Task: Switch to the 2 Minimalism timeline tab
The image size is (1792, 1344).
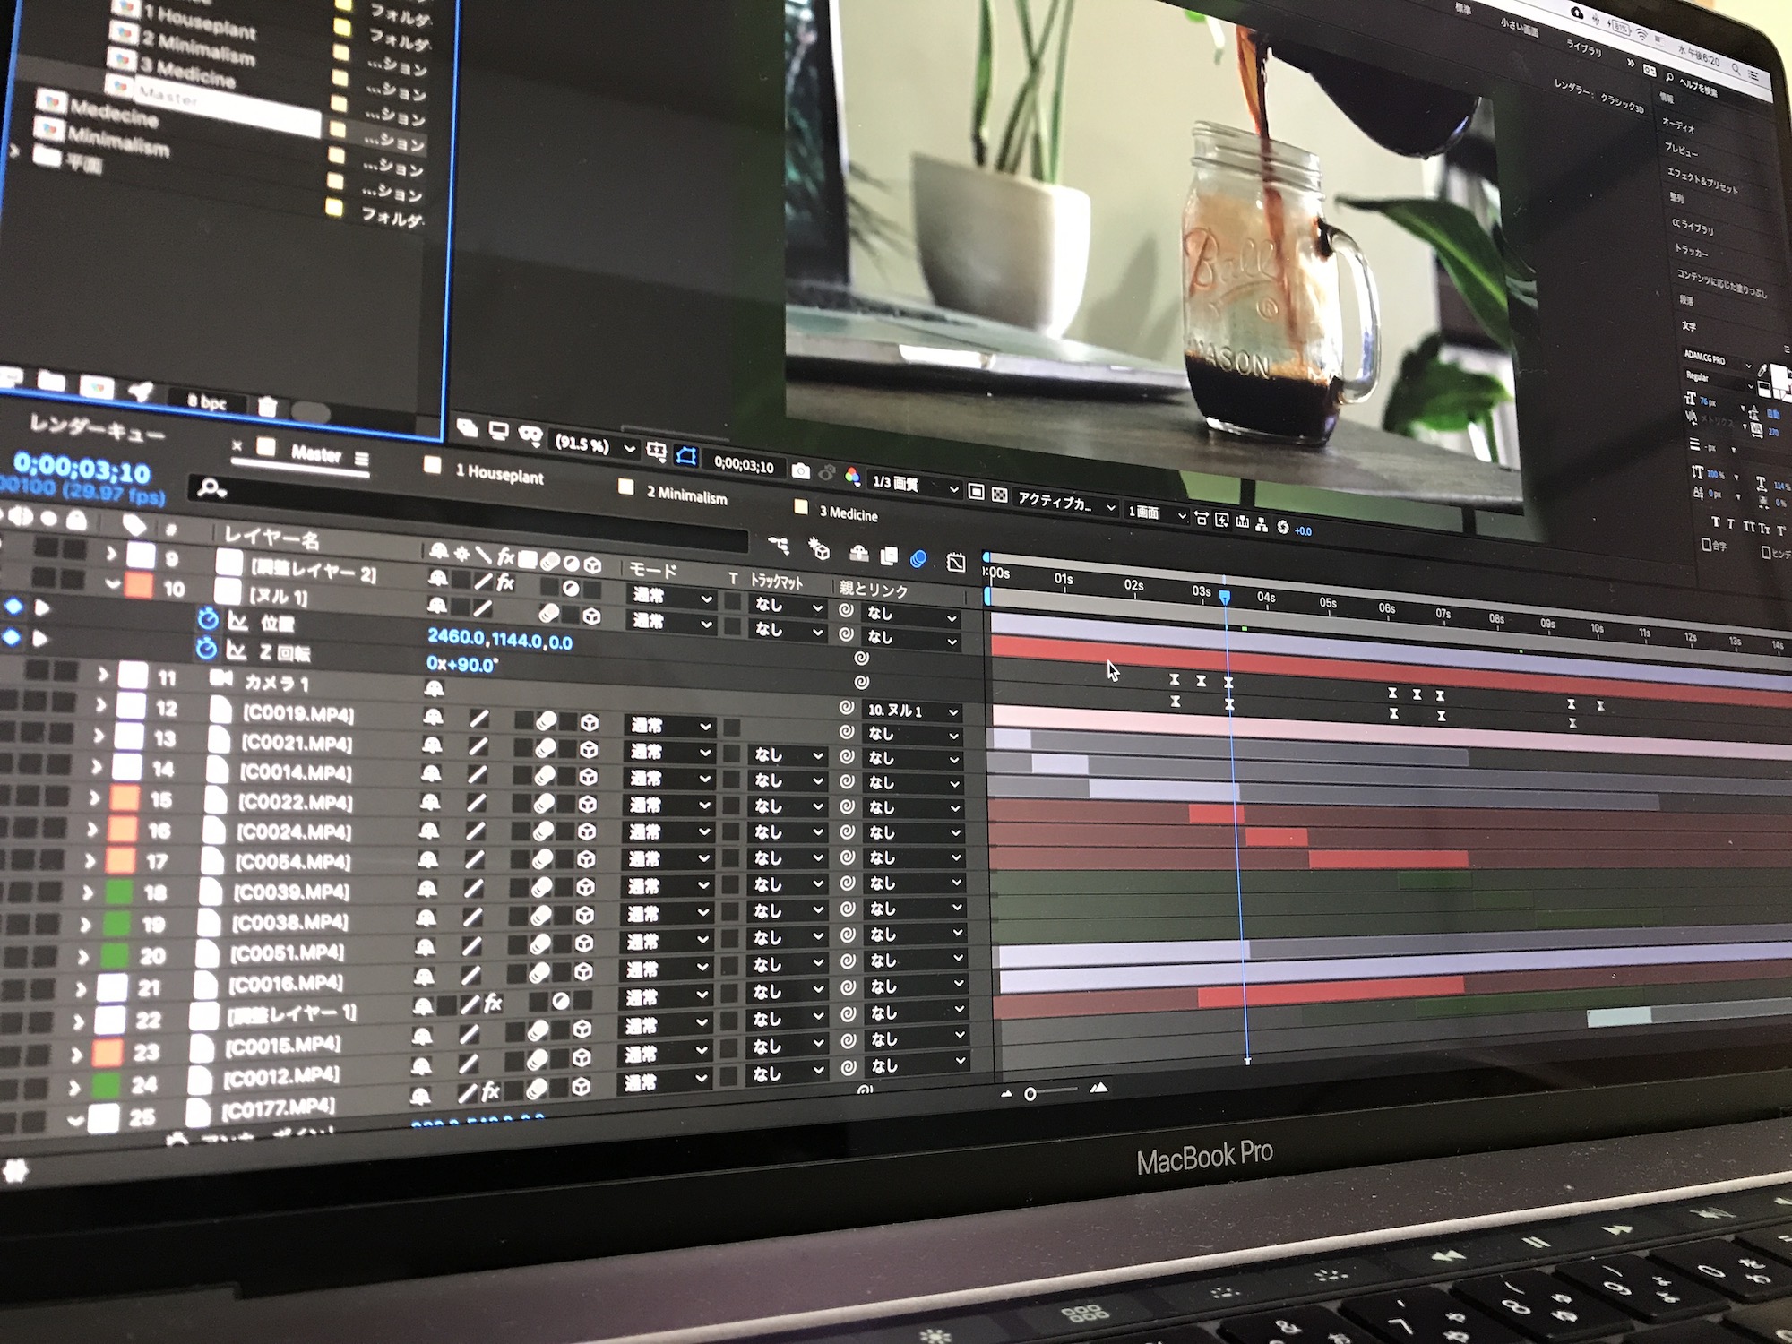Action: tap(686, 495)
